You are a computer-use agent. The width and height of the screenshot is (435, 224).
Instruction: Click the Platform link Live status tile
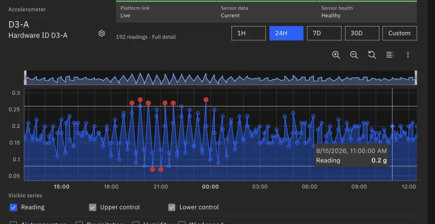click(166, 11)
